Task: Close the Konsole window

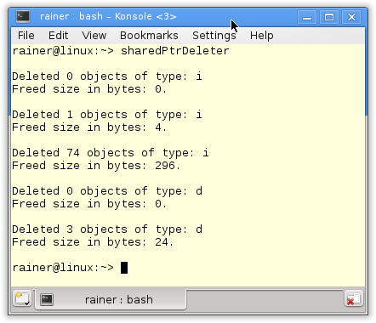Action: click(x=351, y=18)
